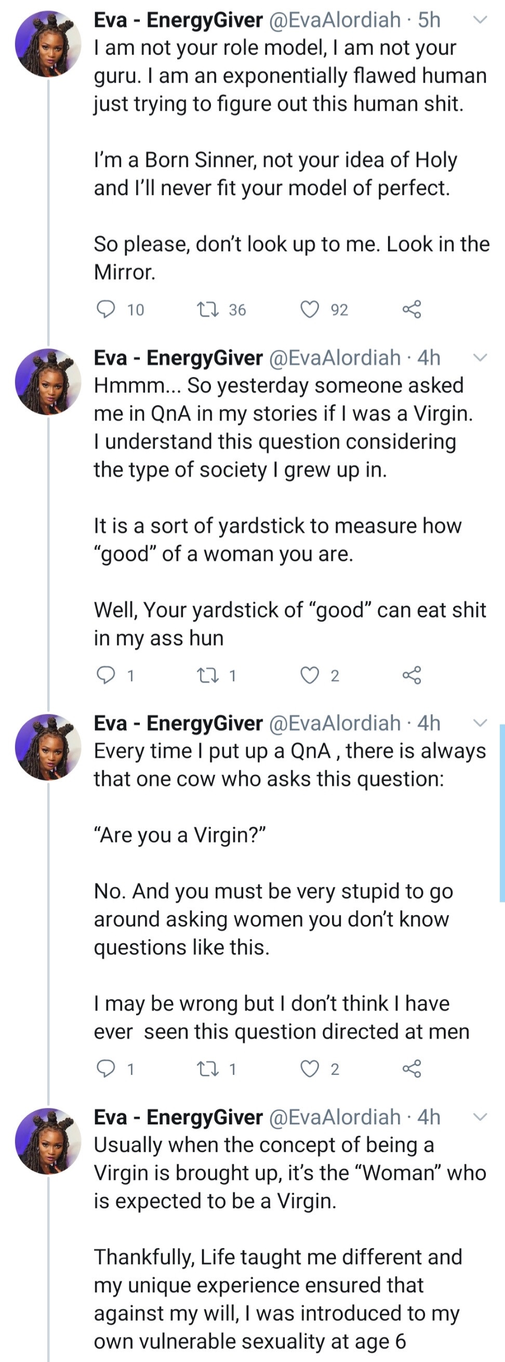This screenshot has width=505, height=1362.
Task: Share the 'yardstick' tweet
Action: click(411, 674)
